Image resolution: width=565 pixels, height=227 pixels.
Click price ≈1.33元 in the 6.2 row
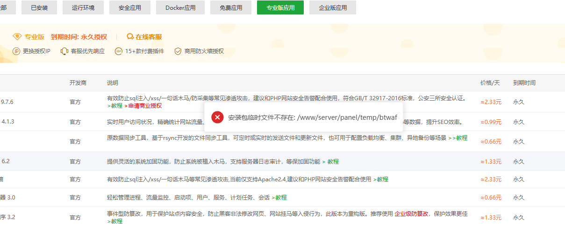tap(491, 162)
